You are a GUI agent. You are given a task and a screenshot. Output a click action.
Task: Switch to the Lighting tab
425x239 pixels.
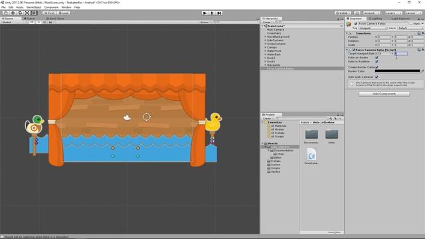(x=375, y=19)
